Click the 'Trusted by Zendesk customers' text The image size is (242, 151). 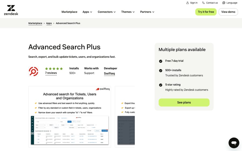coord(184,75)
